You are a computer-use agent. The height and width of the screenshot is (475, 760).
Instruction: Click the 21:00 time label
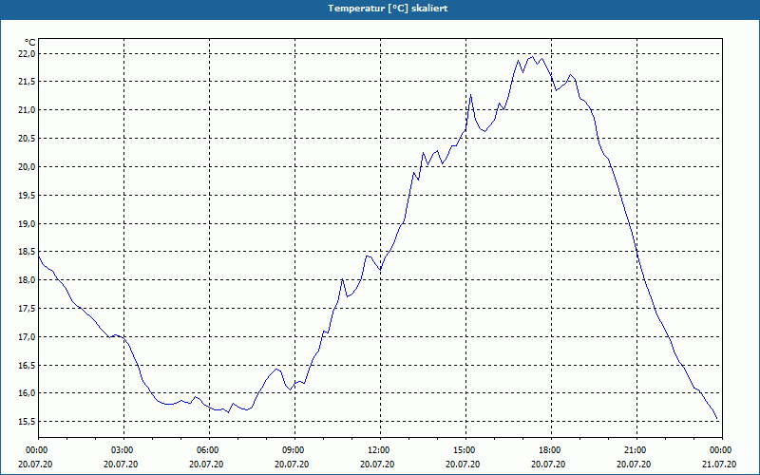(x=636, y=450)
